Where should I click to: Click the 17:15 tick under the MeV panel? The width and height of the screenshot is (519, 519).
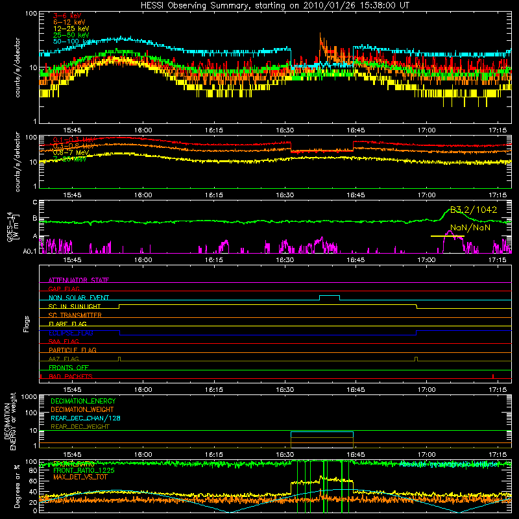498,195
